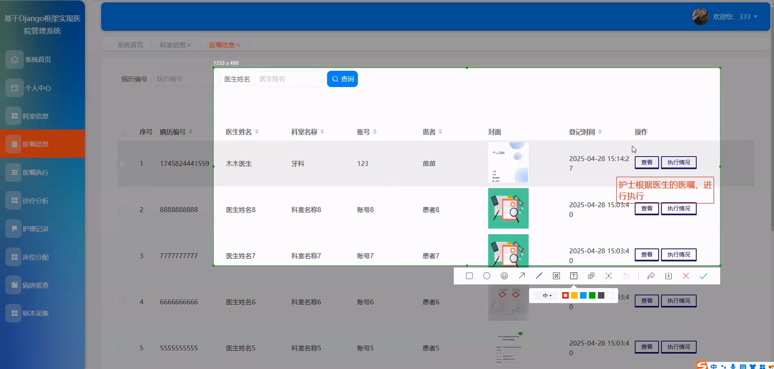Choose the blue text color swatch
This screenshot has height=369, width=774.
click(x=583, y=295)
